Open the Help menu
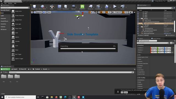The width and height of the screenshot is (176, 99). pos(15,3)
